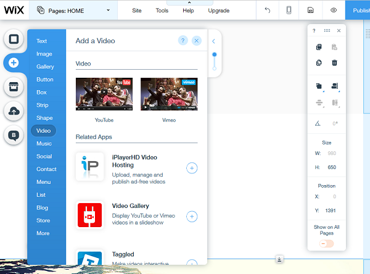Screen dimensions: 370x274
Task: Click the rotation degrees field
Action: [335, 123]
